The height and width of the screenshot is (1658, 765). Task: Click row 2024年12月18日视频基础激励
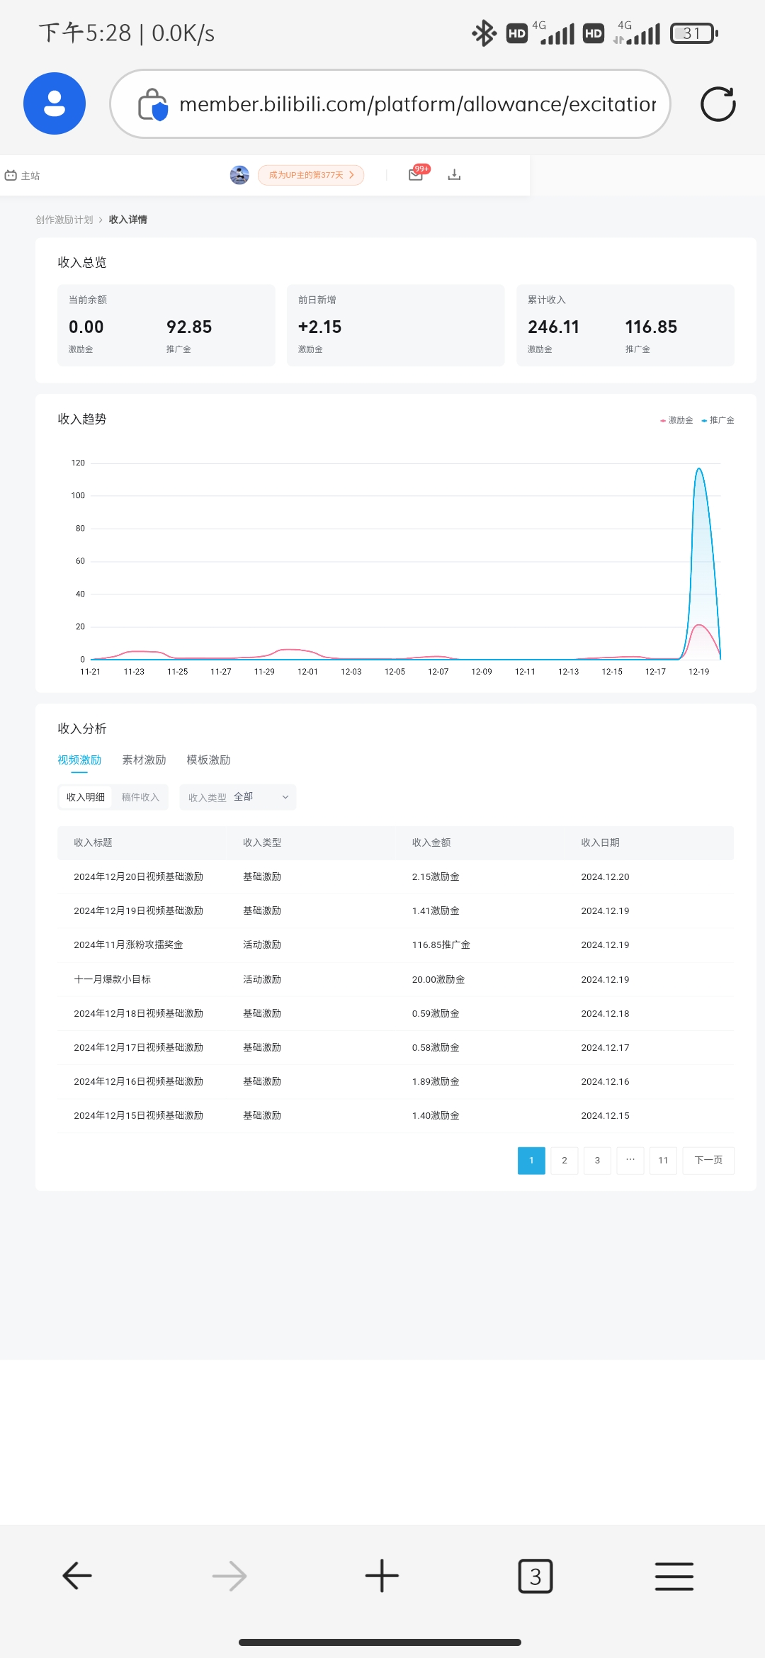[x=395, y=1013]
